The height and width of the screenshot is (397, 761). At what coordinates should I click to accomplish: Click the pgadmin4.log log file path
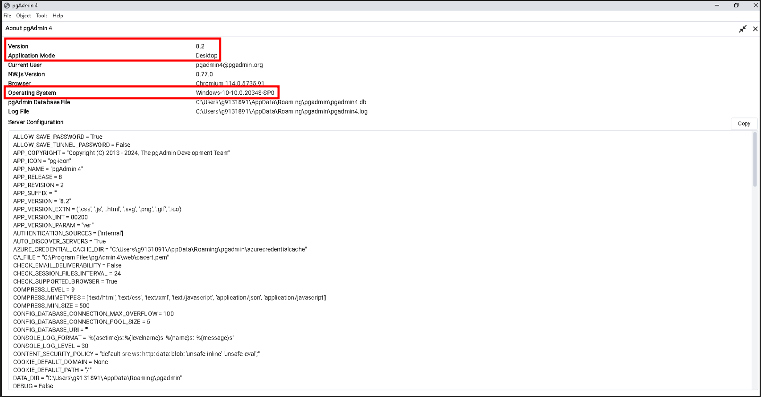click(281, 112)
